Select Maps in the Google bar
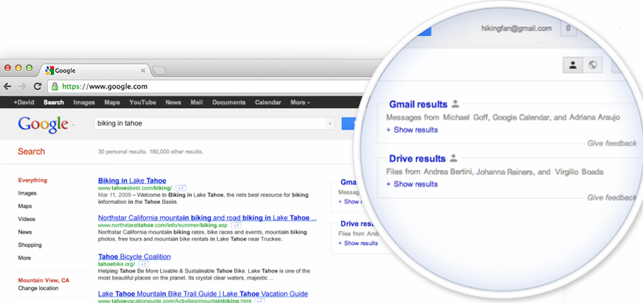This screenshot has width=643, height=303. 112,103
